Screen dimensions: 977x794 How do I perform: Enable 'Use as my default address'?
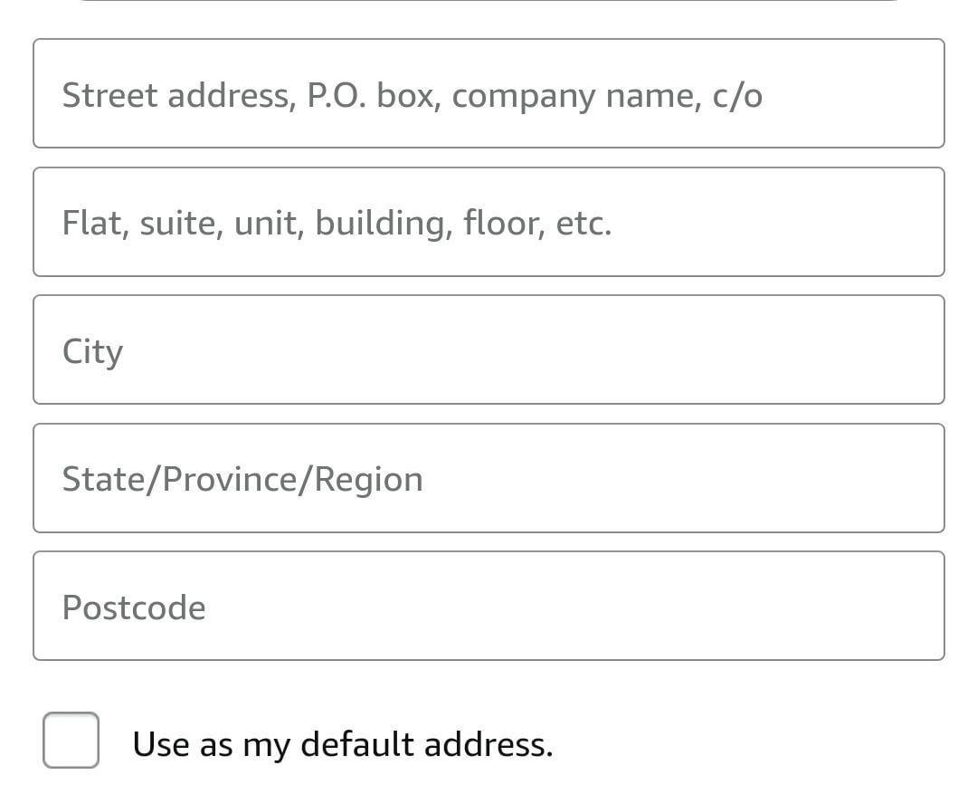(x=71, y=741)
